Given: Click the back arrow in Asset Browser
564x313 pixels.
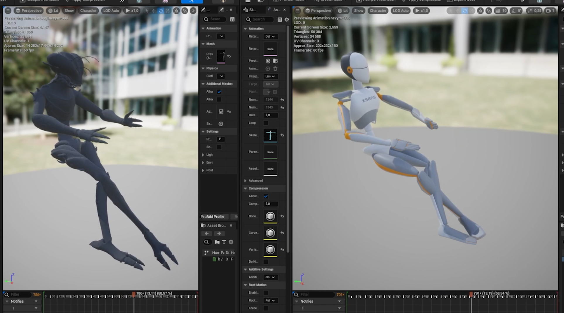Looking at the screenshot, I should click(x=207, y=234).
